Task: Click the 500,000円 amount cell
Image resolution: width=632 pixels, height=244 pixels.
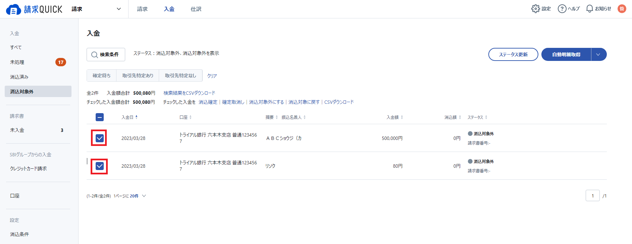Action: [x=392, y=138]
